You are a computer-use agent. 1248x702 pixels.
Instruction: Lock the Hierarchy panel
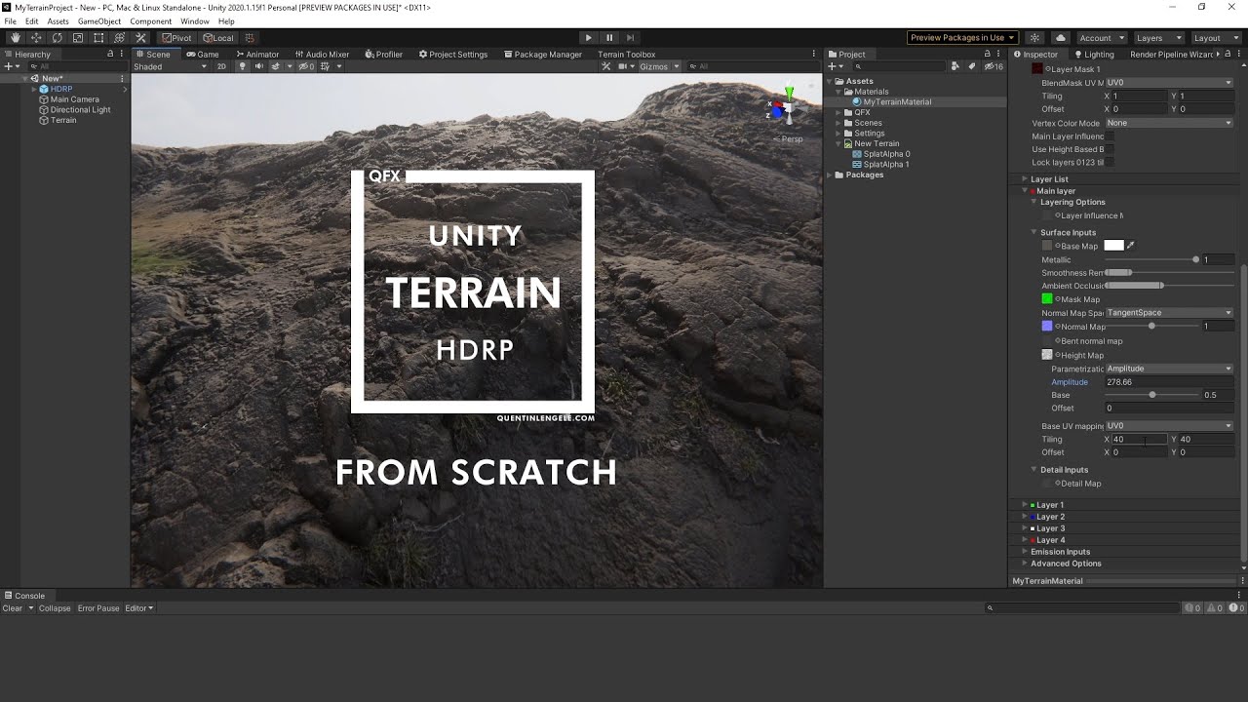point(110,55)
